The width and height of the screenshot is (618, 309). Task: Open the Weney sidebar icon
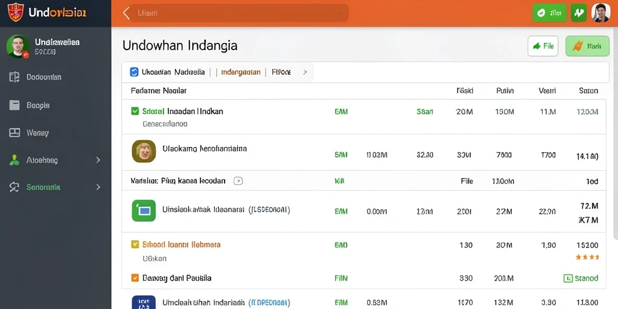tap(14, 133)
